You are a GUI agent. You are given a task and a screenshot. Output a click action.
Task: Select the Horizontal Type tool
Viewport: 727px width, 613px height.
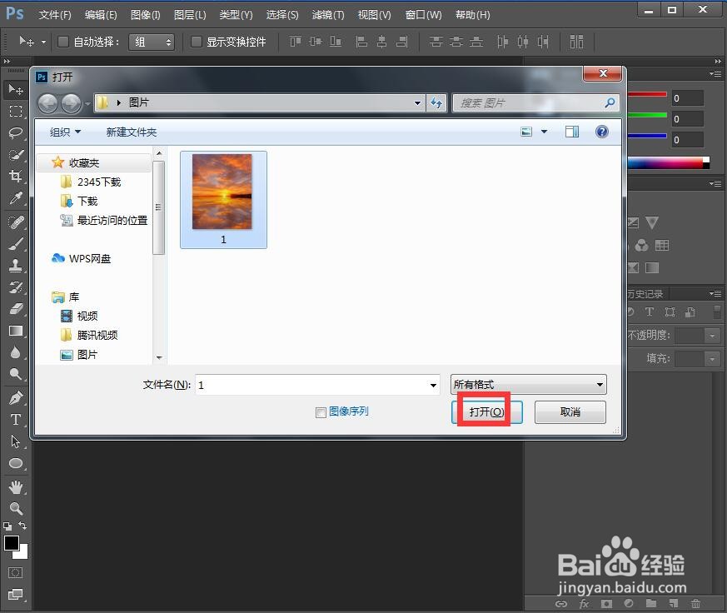(x=15, y=420)
